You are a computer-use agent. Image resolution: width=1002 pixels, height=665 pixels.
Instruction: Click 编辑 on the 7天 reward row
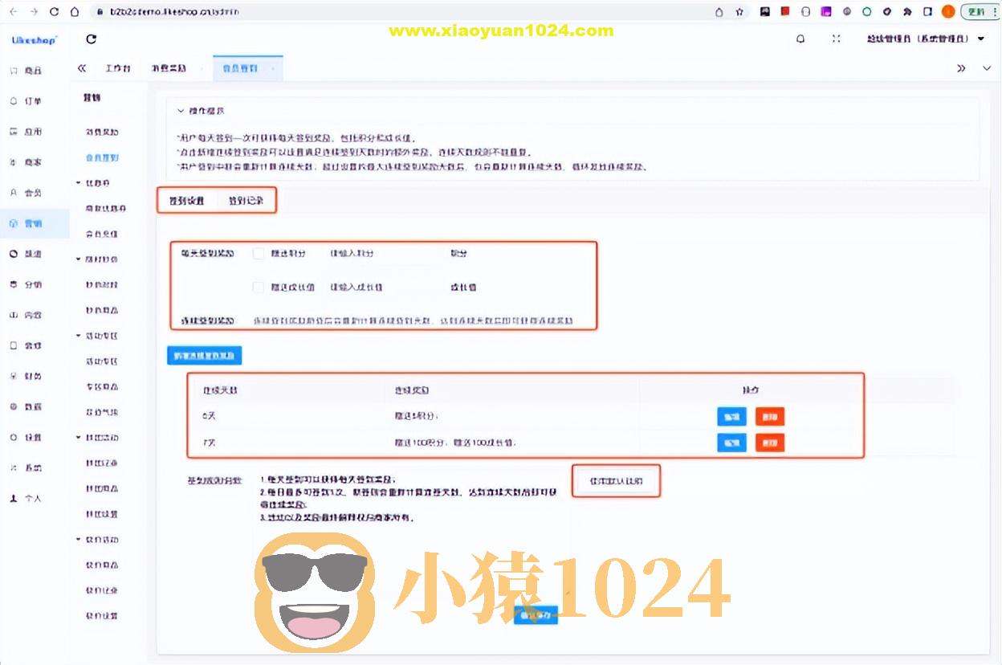click(x=731, y=443)
